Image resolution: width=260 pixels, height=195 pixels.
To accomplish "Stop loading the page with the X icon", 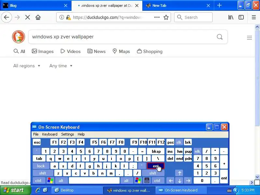I will click(x=28, y=17).
